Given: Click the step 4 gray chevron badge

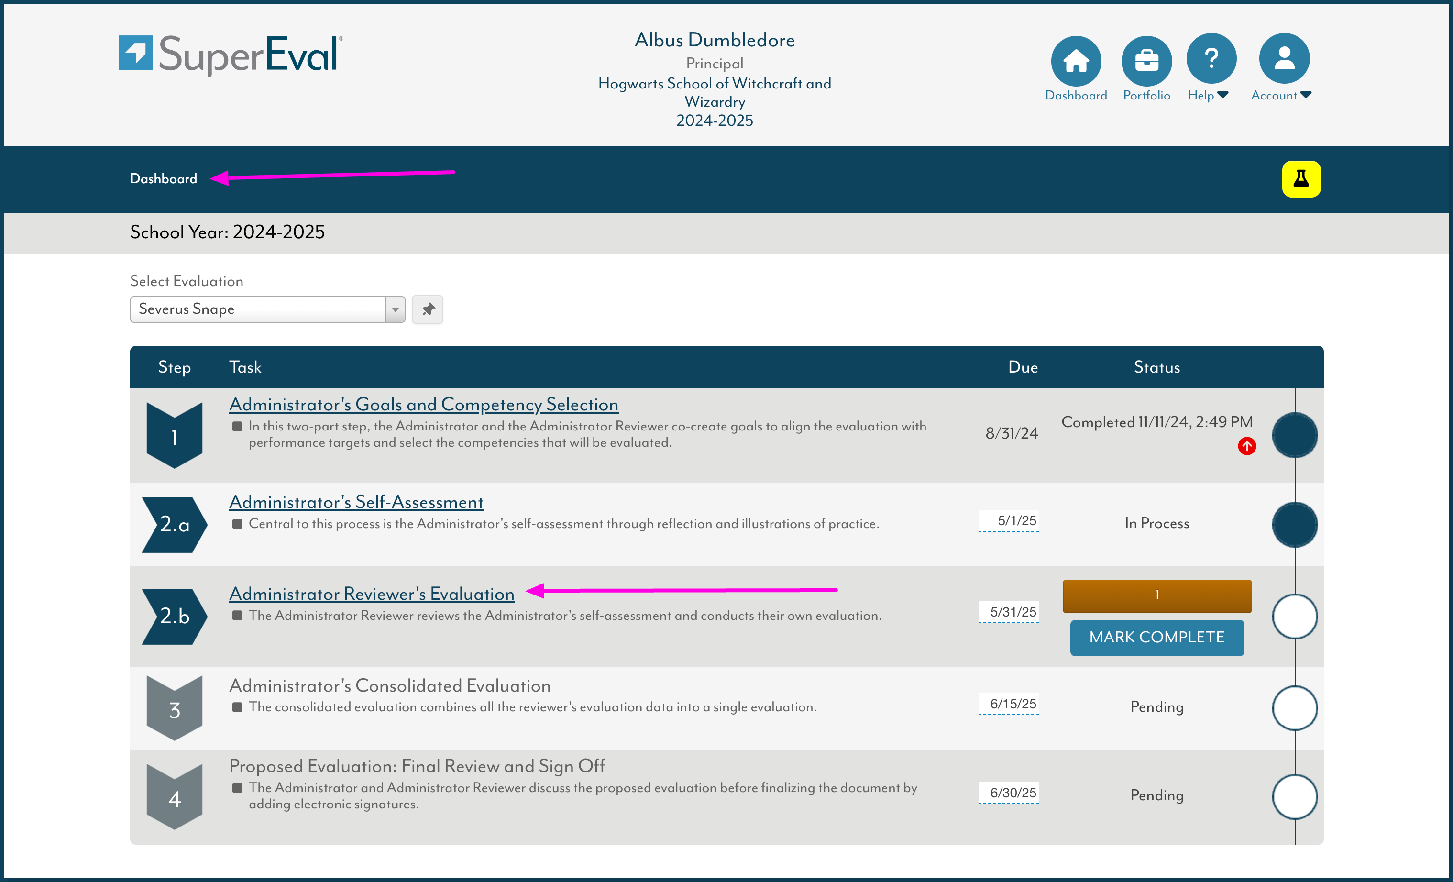Looking at the screenshot, I should (x=175, y=797).
